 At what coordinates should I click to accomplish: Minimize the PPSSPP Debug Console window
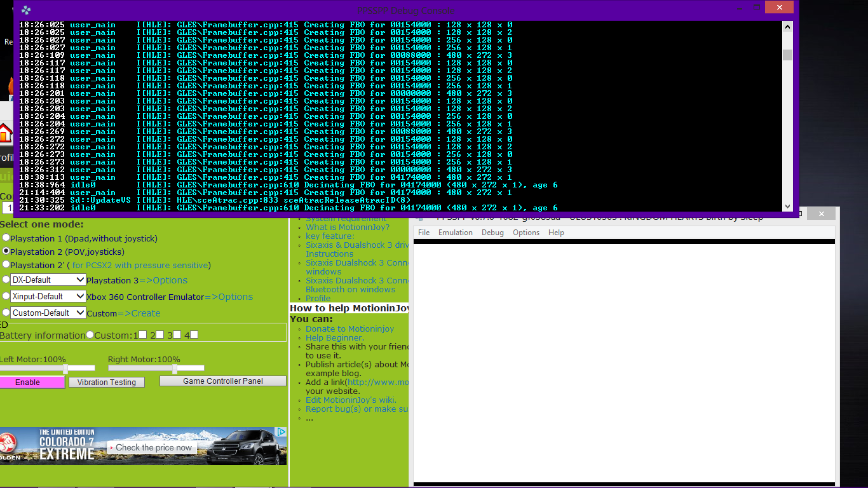click(738, 8)
